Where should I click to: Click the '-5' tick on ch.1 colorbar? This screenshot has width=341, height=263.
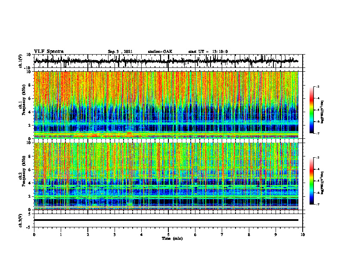point(318,110)
